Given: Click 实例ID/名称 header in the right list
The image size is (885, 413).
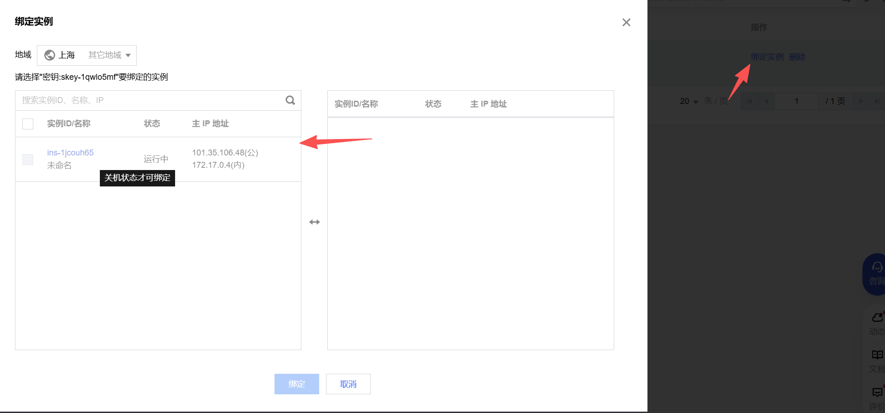Looking at the screenshot, I should pyautogui.click(x=356, y=104).
